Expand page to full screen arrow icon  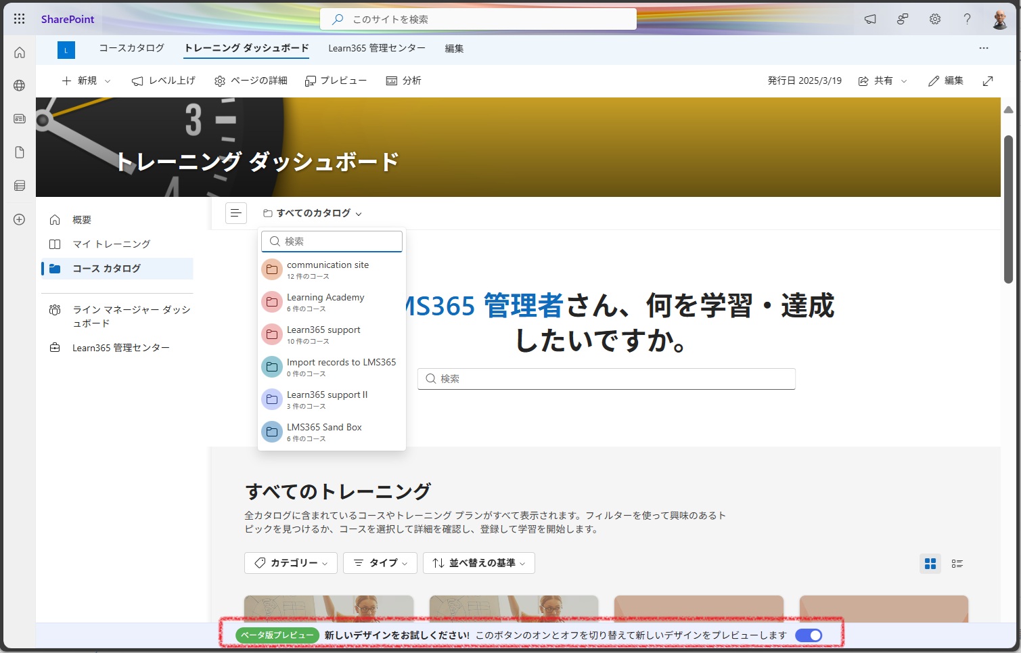[x=988, y=81]
